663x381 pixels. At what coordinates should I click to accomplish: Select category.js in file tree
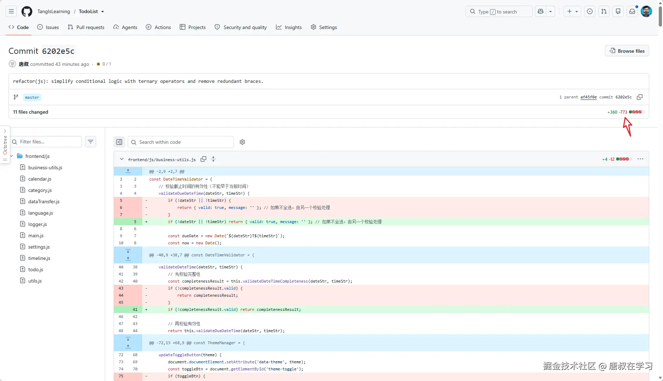(40, 190)
